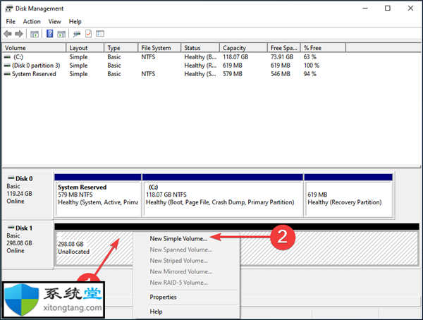Click the Connect/Rescan disks toolbar icon
This screenshot has height=320, width=423.
pos(77,34)
